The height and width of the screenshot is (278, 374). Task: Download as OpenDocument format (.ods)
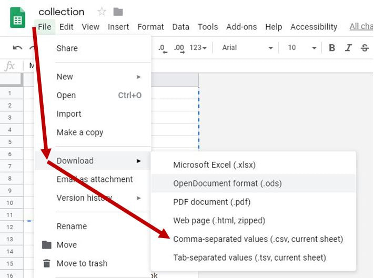pos(254,183)
